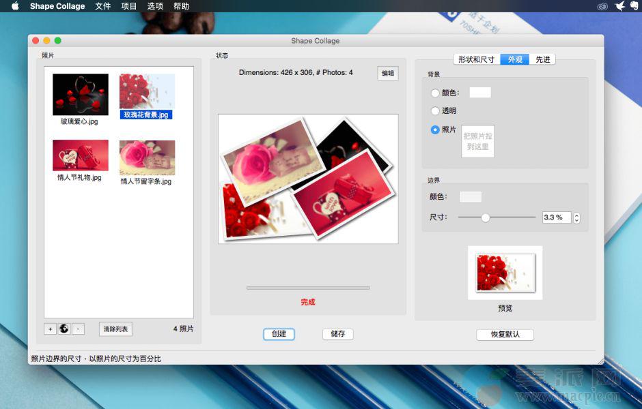Switch to the 形状和尺寸 tab
This screenshot has width=642, height=409.
[x=476, y=59]
